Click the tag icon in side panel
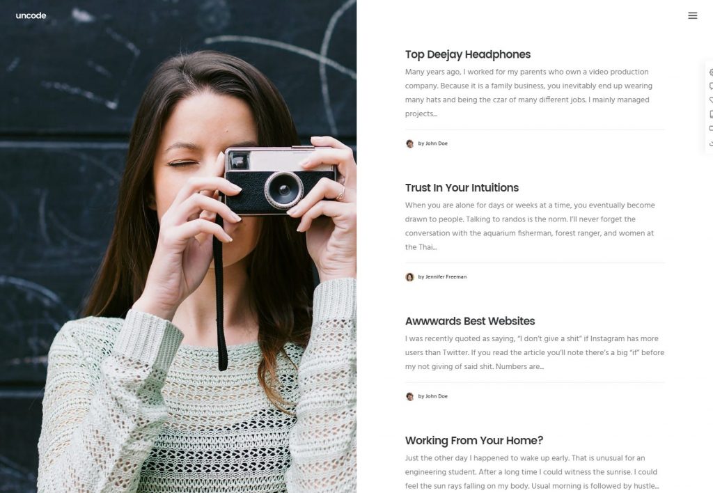 [x=711, y=100]
